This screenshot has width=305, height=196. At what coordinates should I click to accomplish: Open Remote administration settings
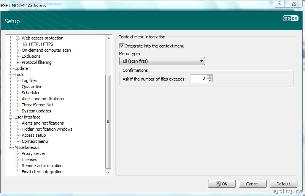click(x=42, y=166)
